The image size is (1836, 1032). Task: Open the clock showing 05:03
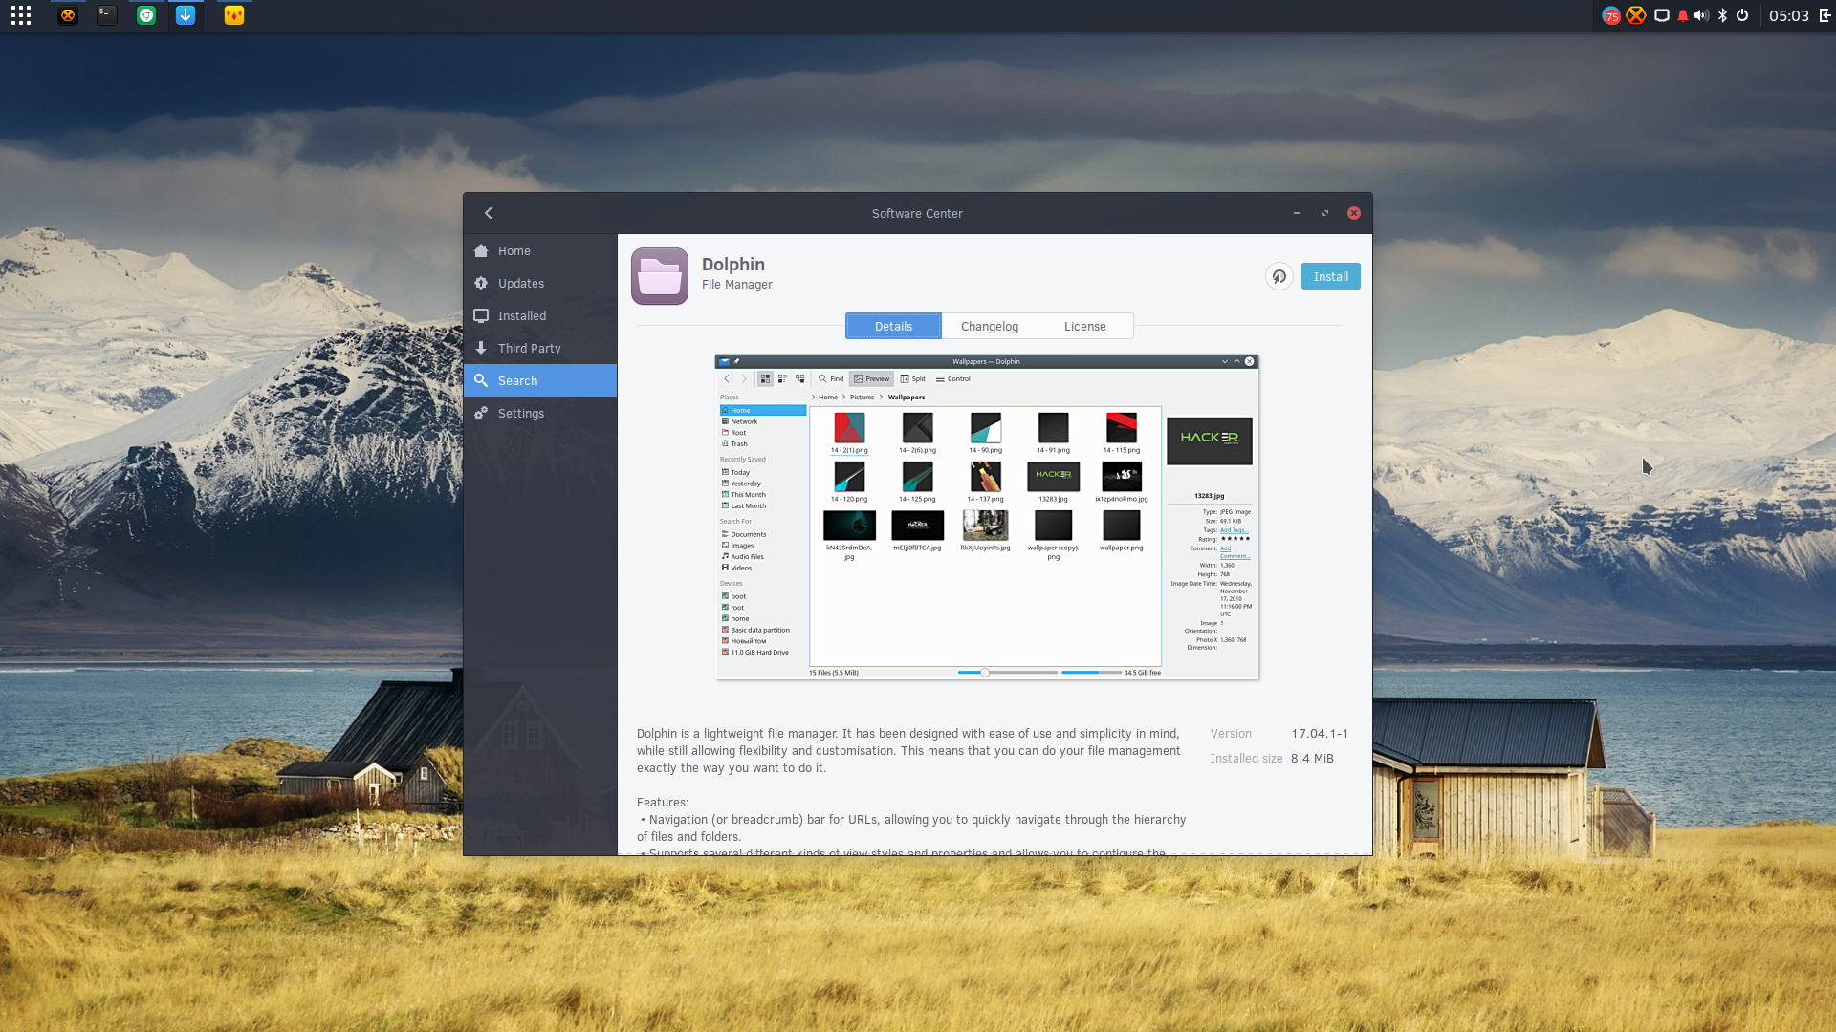pos(1788,15)
